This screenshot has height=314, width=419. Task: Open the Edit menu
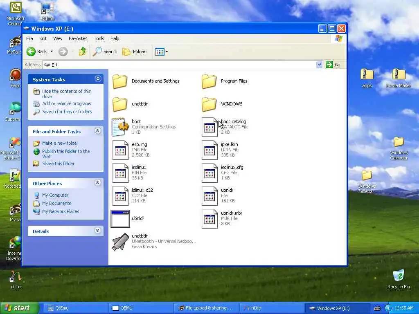[x=43, y=38]
